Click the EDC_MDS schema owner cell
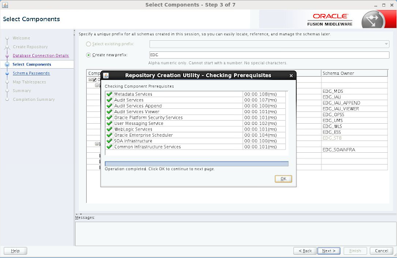Image resolution: width=397 pixels, height=258 pixels. click(x=354, y=91)
